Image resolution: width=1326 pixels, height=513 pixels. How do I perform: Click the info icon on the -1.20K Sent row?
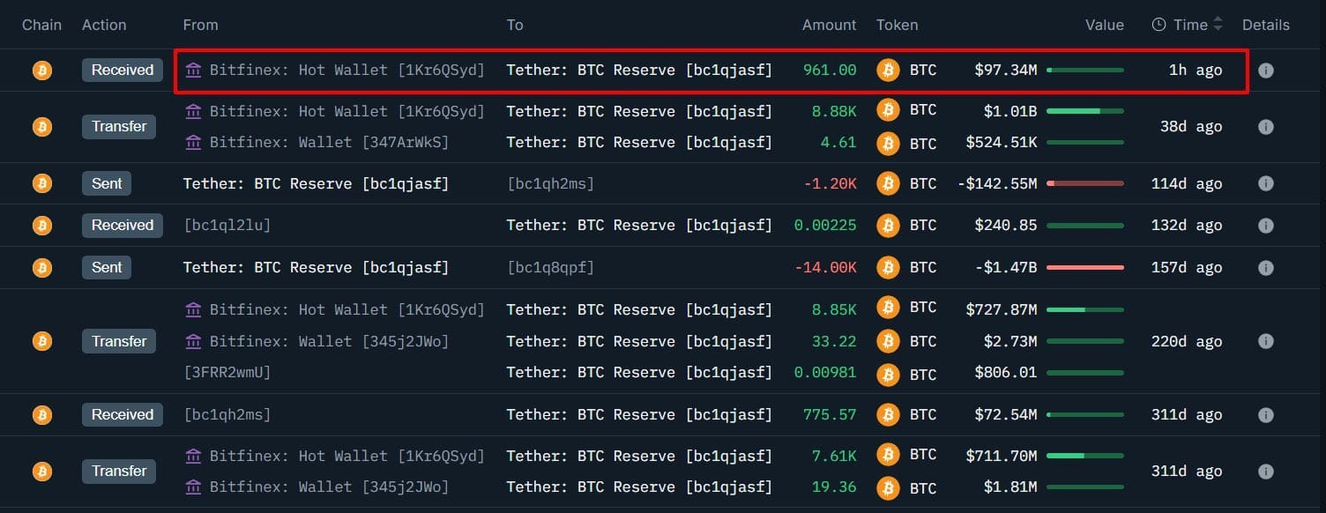click(x=1266, y=183)
